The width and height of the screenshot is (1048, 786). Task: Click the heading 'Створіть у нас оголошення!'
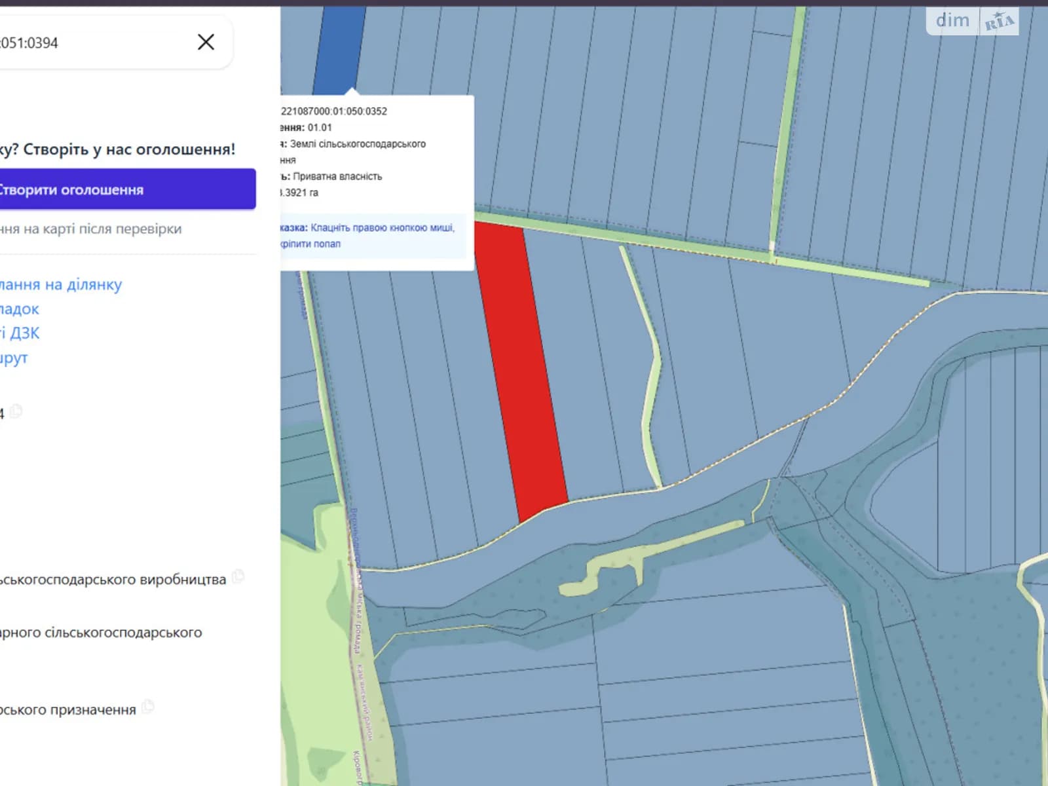click(130, 149)
